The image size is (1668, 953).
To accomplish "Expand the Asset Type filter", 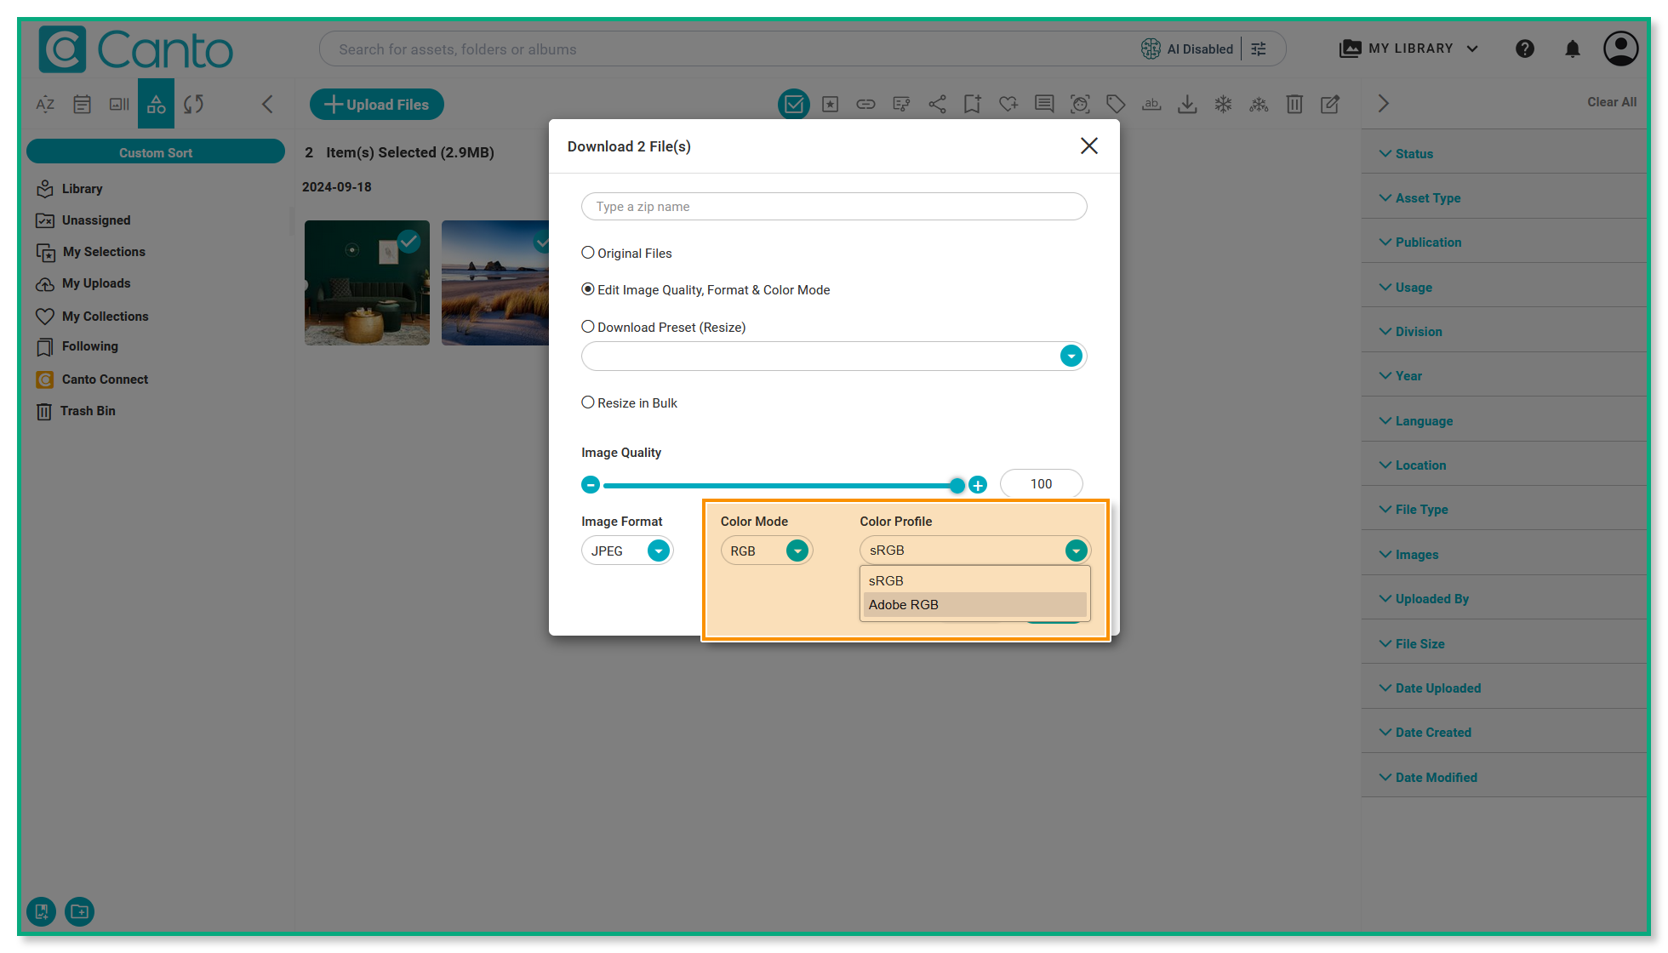I will click(x=1427, y=198).
